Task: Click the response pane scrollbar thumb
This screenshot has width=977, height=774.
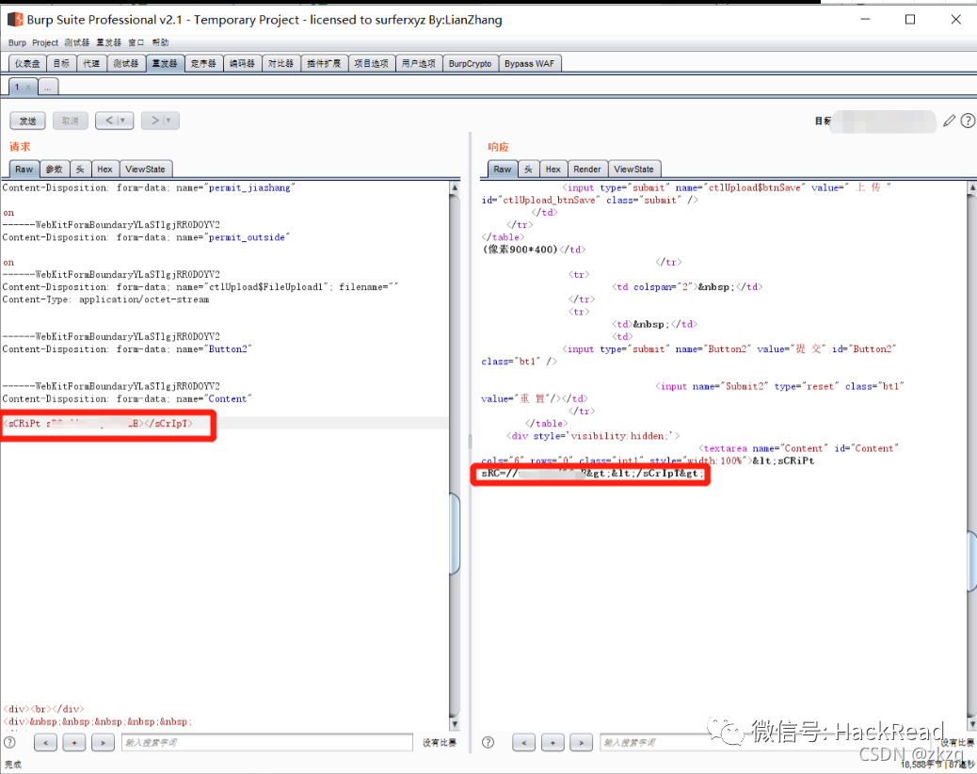Action: 972,561
